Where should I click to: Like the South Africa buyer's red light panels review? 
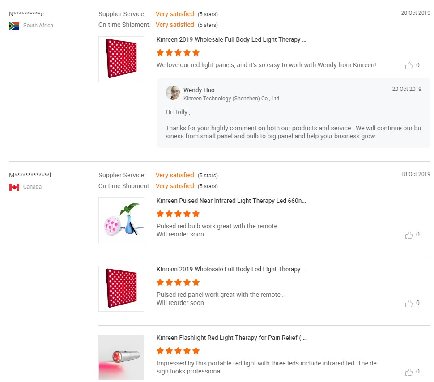click(x=408, y=66)
